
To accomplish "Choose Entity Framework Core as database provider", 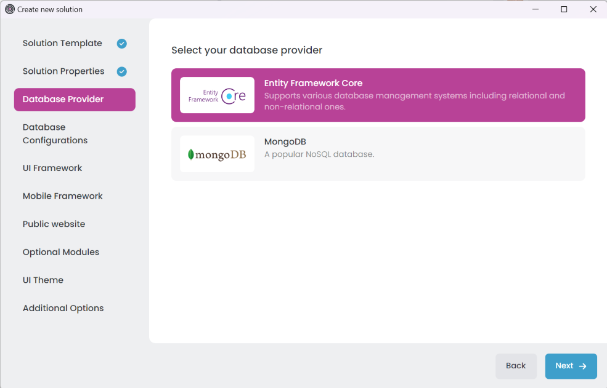I will click(378, 95).
